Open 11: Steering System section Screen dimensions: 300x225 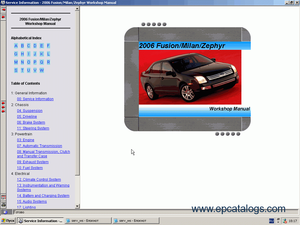(33, 128)
